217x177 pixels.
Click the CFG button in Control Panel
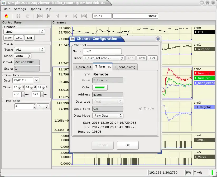pyautogui.click(x=19, y=38)
